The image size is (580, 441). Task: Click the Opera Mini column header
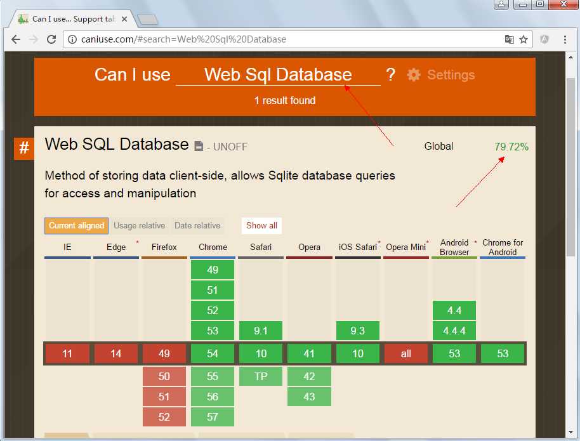pyautogui.click(x=405, y=247)
